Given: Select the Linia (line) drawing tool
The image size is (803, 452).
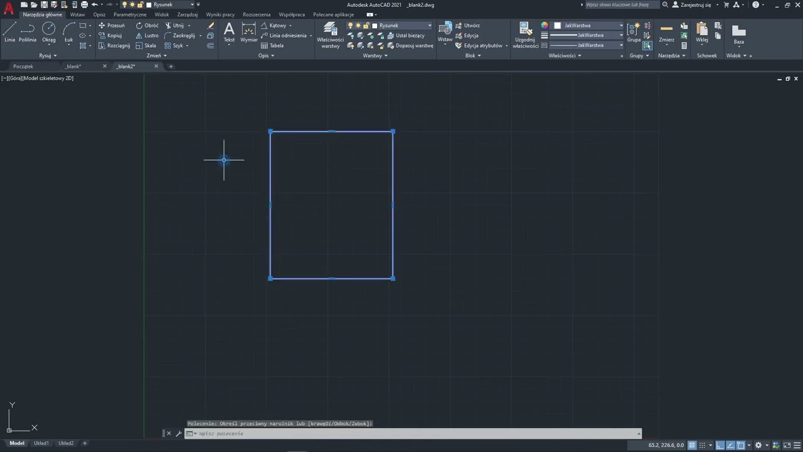Looking at the screenshot, I should (x=9, y=33).
